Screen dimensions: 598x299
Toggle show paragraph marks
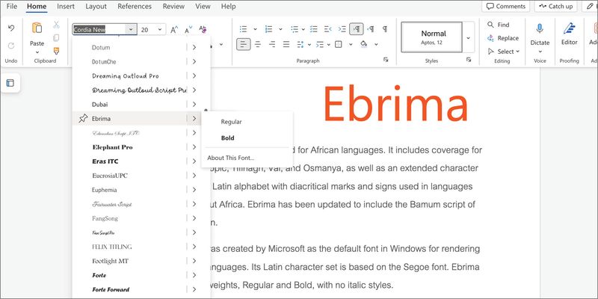coord(385,29)
